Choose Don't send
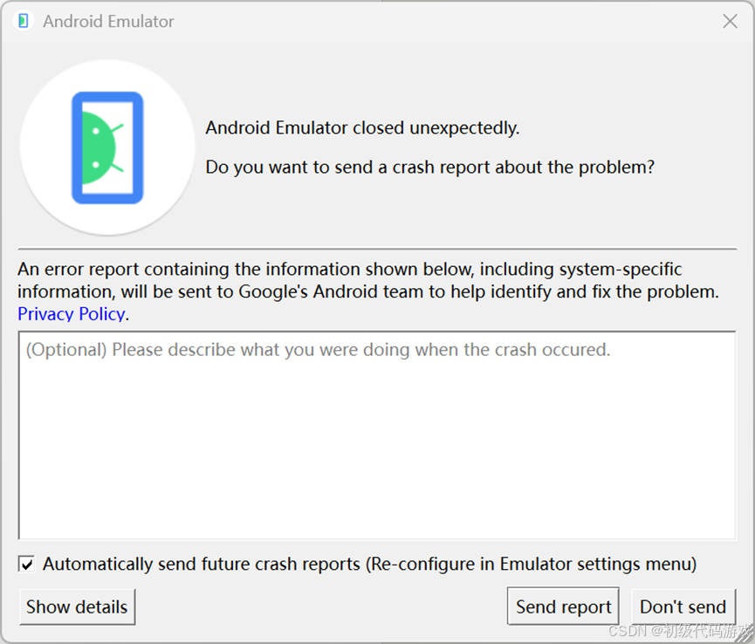Viewport: 755px width, 644px height. (x=683, y=607)
